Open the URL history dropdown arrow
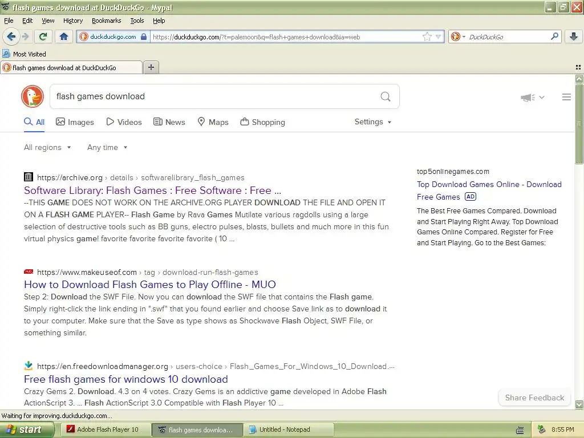This screenshot has height=438, width=584. (x=439, y=36)
